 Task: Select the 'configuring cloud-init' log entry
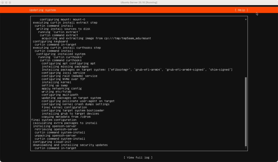click(x=52, y=142)
